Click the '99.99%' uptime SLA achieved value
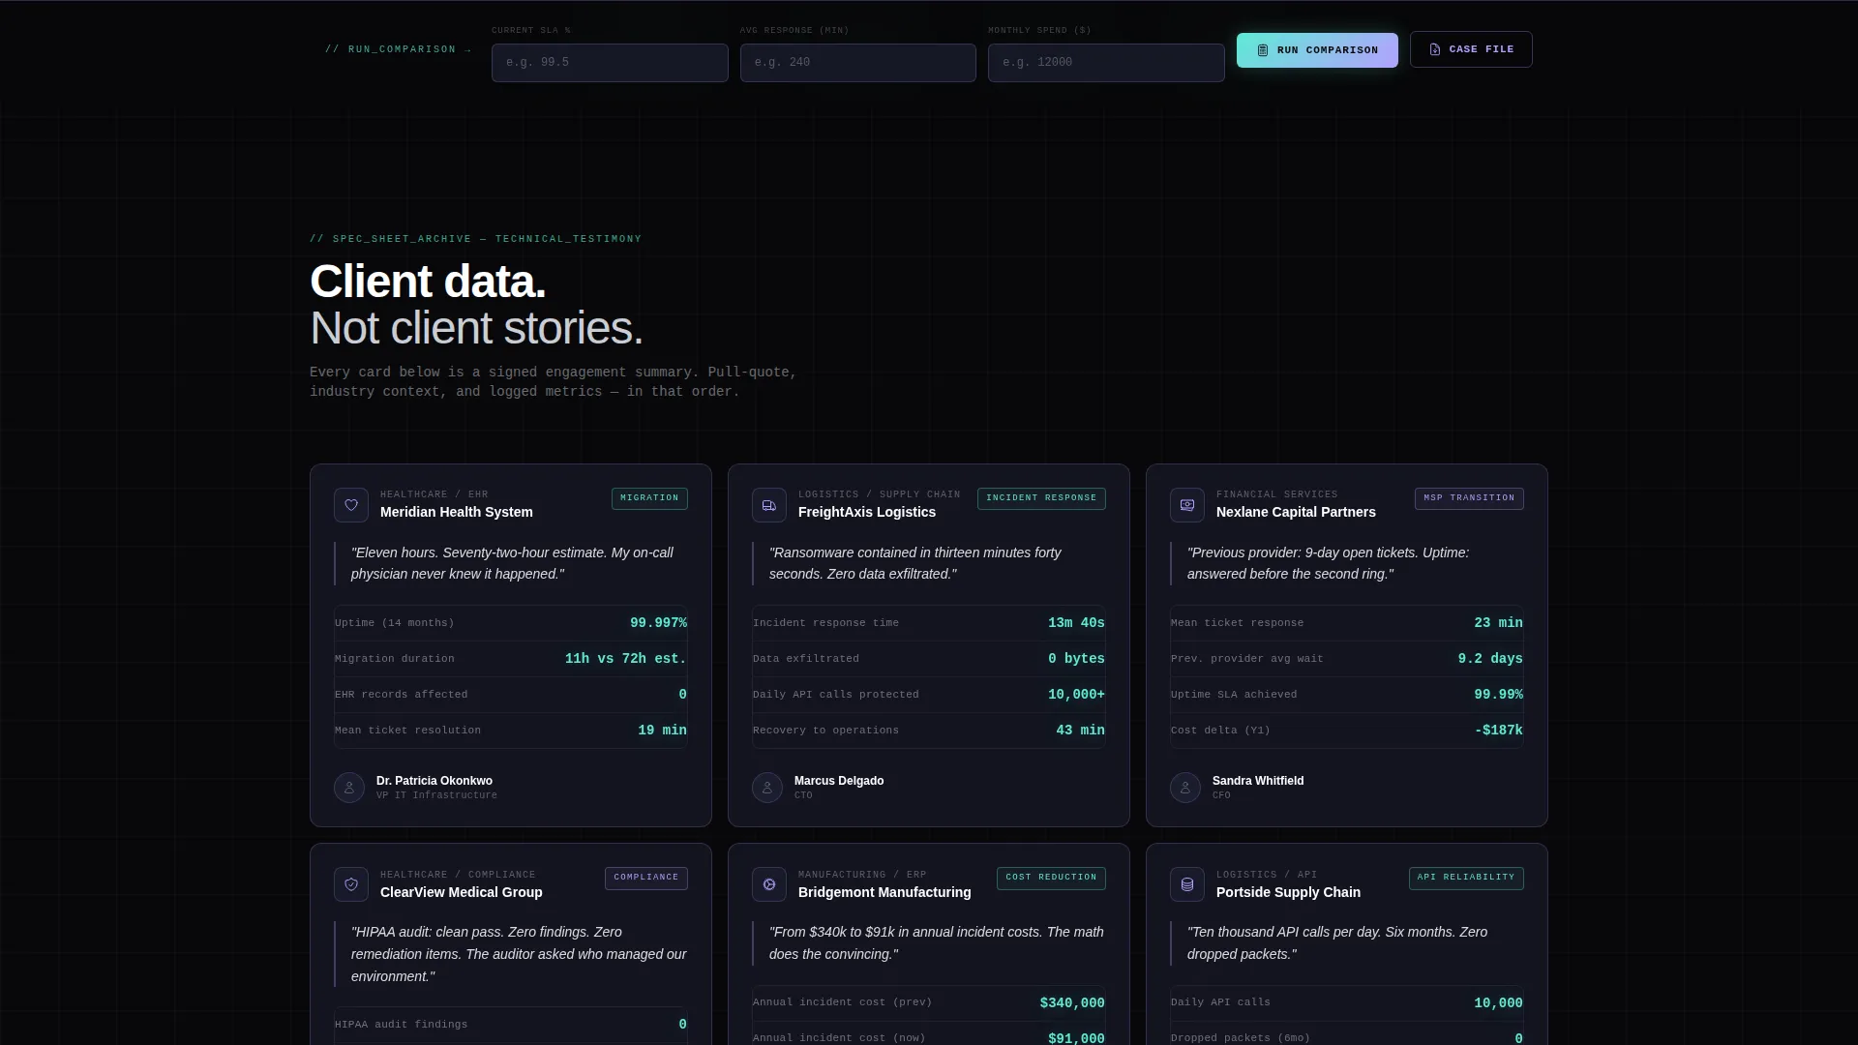This screenshot has height=1045, width=1858. pos(1498,695)
